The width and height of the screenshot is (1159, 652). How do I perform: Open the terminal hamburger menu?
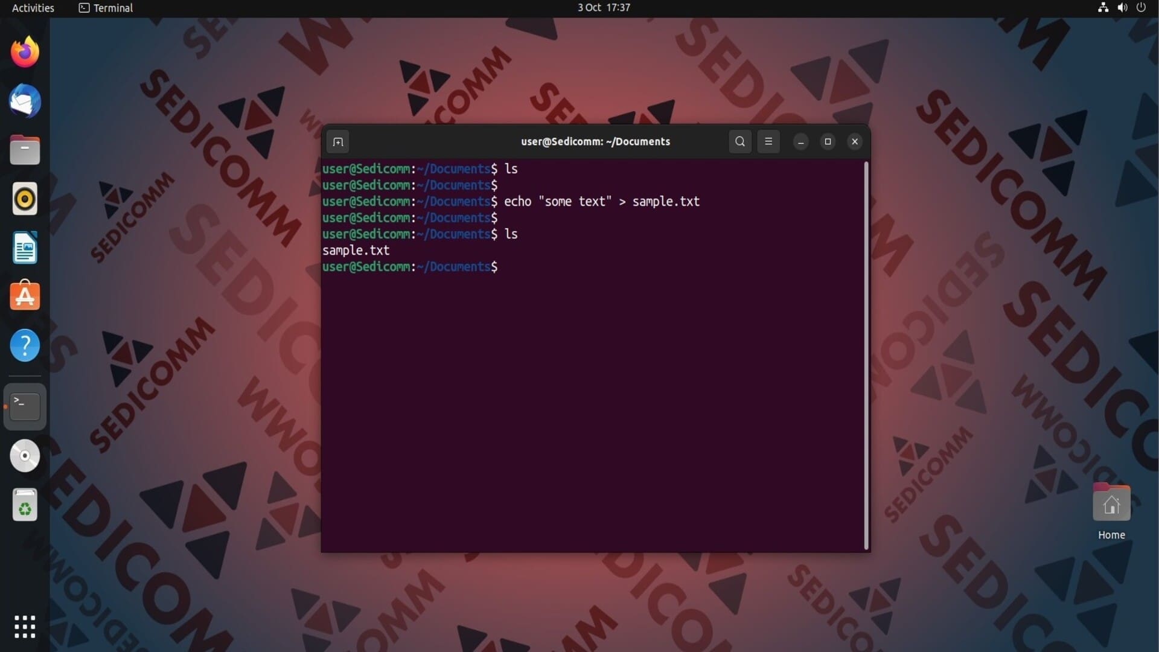point(768,142)
